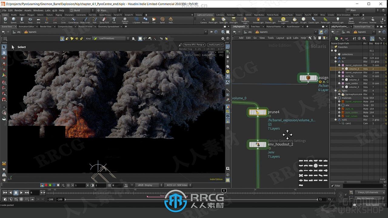
Task: Select the Null shelf tool
Action: [46, 20]
